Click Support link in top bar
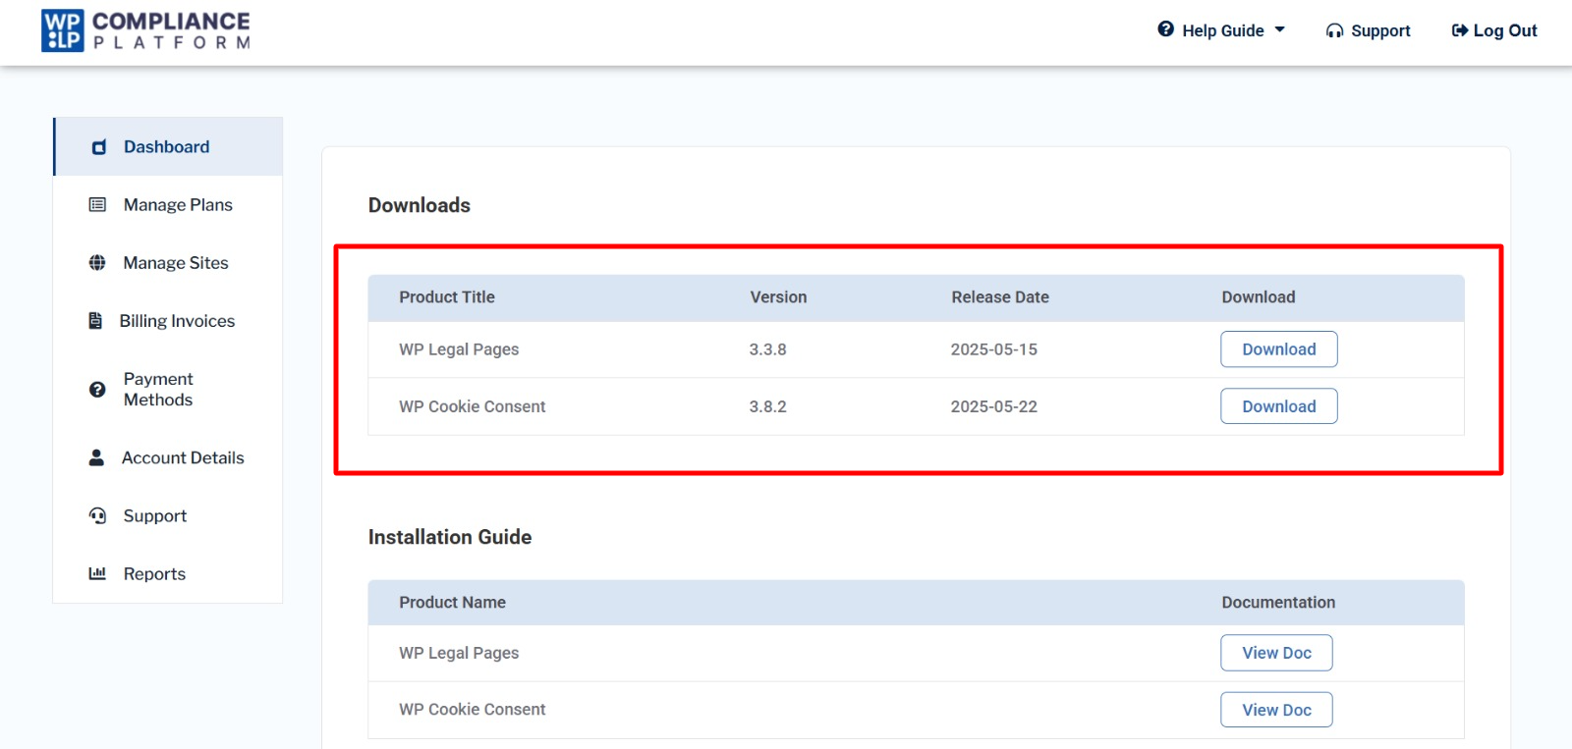 click(x=1368, y=30)
